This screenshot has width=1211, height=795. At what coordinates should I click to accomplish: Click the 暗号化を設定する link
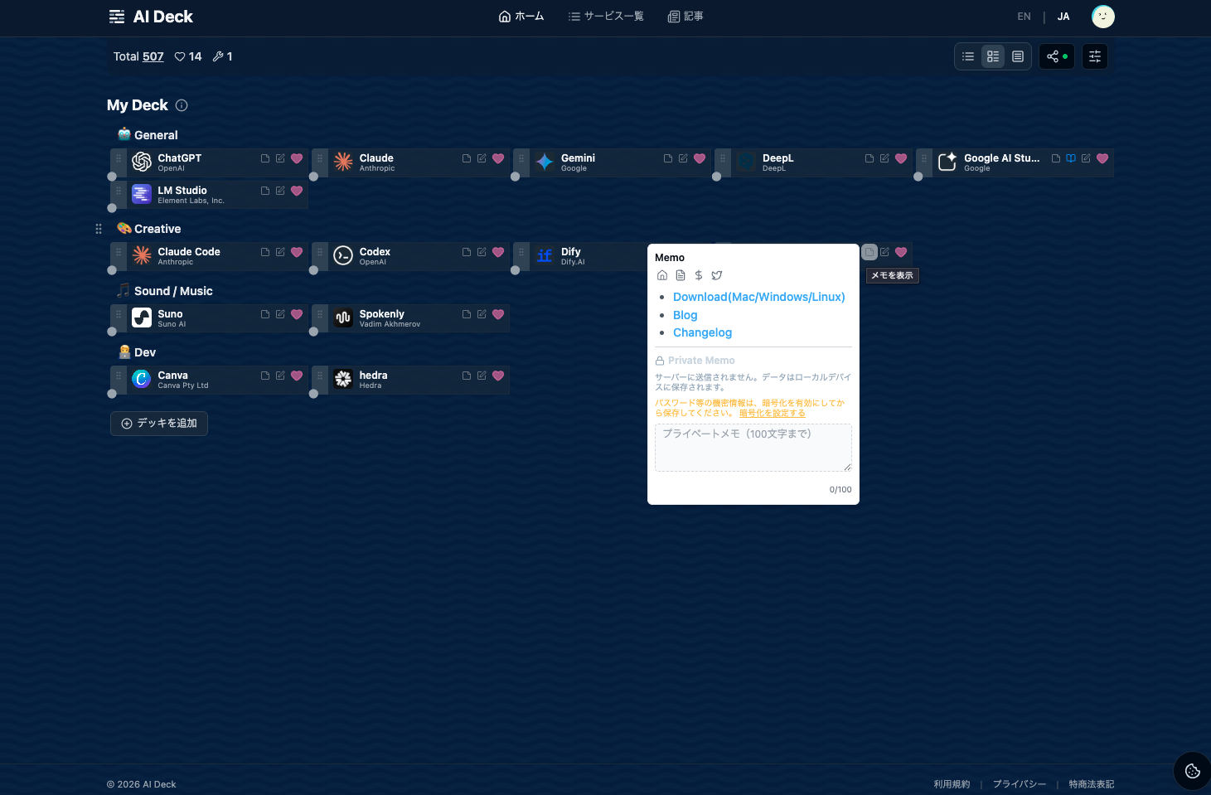point(773,413)
